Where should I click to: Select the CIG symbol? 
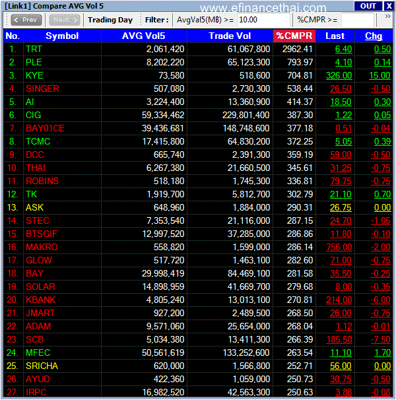coord(33,115)
